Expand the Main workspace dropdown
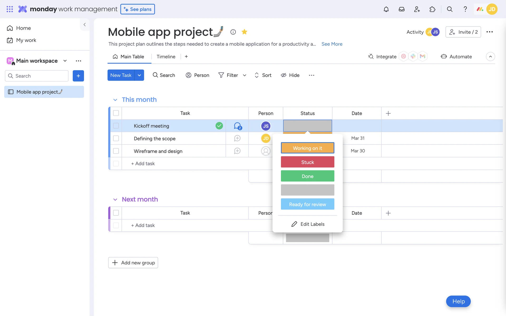 coord(65,61)
